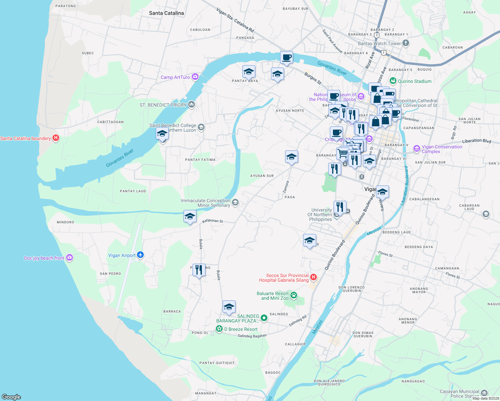Open the school marker west of Quirino Boulevard
Image resolution: width=500 pixels, height=401 pixels.
(309, 241)
